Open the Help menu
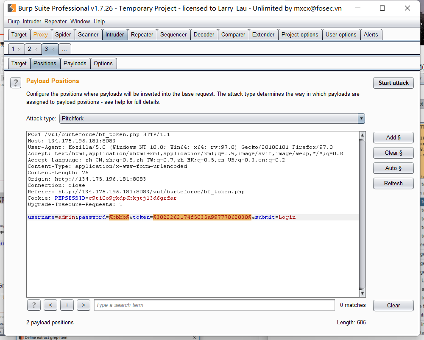The height and width of the screenshot is (340, 424). (x=99, y=21)
